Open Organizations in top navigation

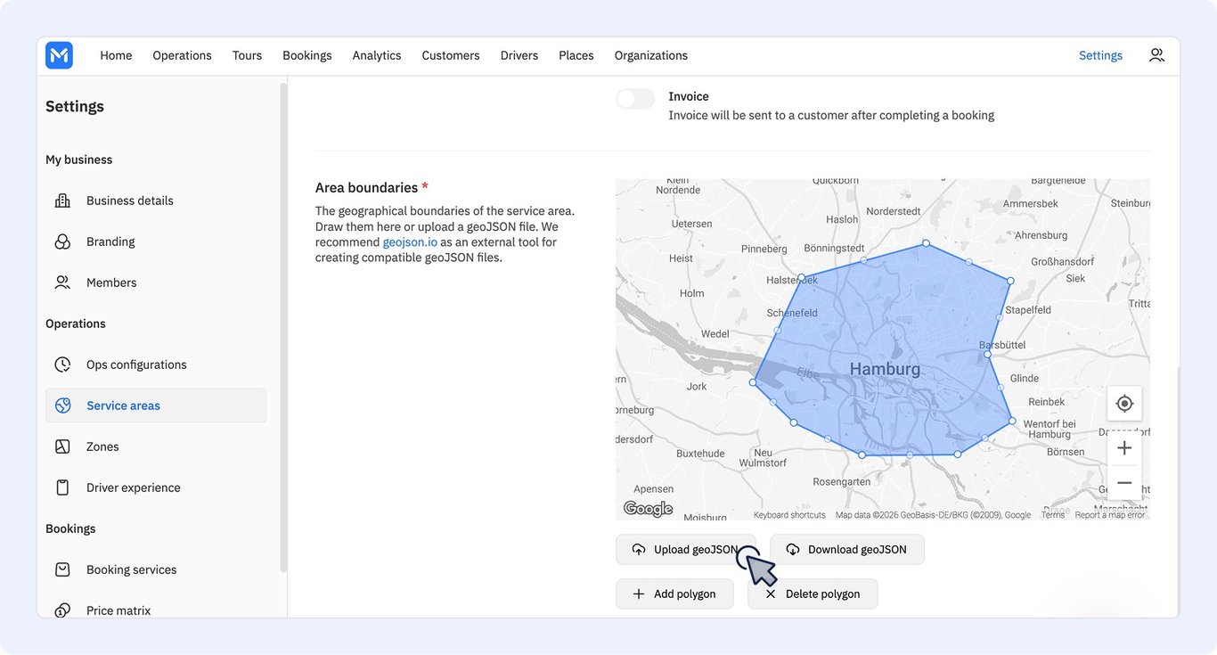point(651,55)
